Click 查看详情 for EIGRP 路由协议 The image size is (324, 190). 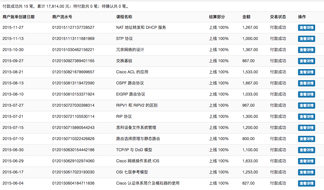click(x=306, y=95)
